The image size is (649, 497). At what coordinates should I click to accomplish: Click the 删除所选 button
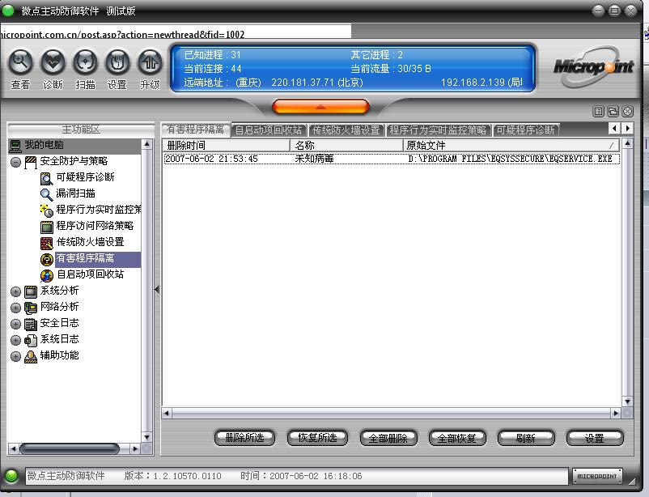pos(244,438)
